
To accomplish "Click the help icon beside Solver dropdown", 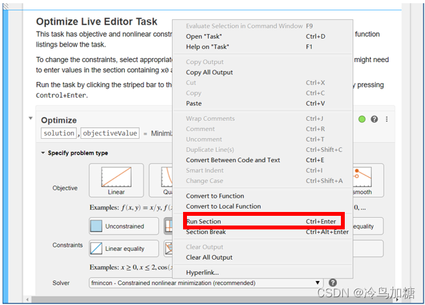I will tap(333, 283).
